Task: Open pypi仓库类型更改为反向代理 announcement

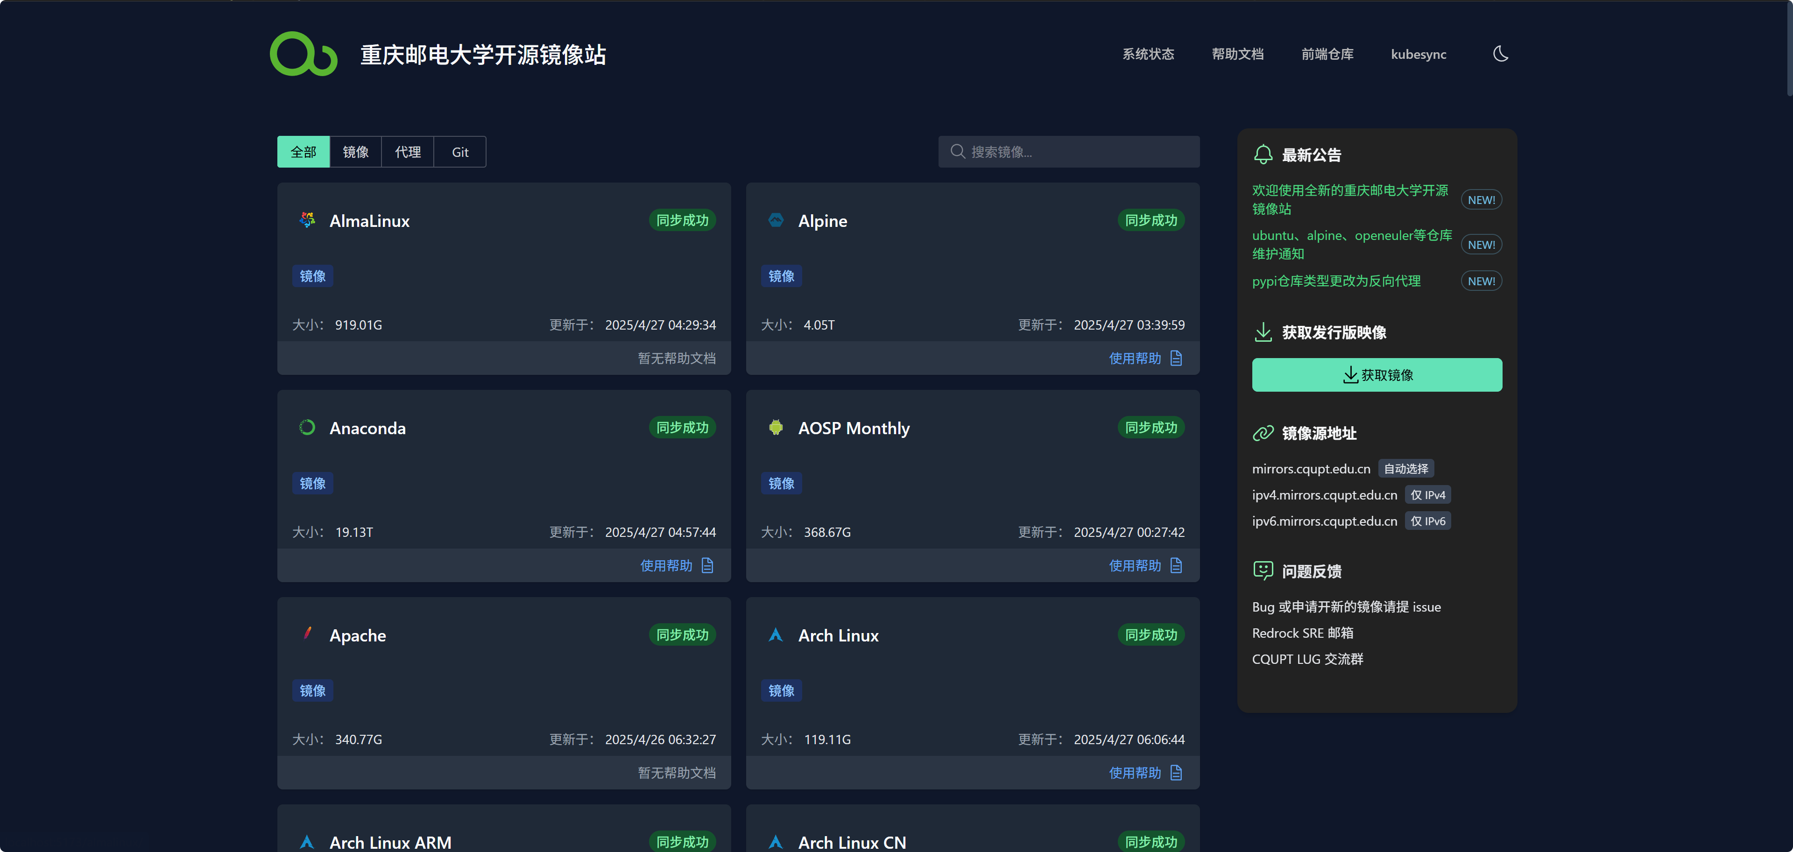Action: [x=1336, y=281]
